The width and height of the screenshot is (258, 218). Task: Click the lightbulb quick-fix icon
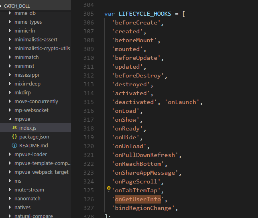pyautogui.click(x=108, y=189)
